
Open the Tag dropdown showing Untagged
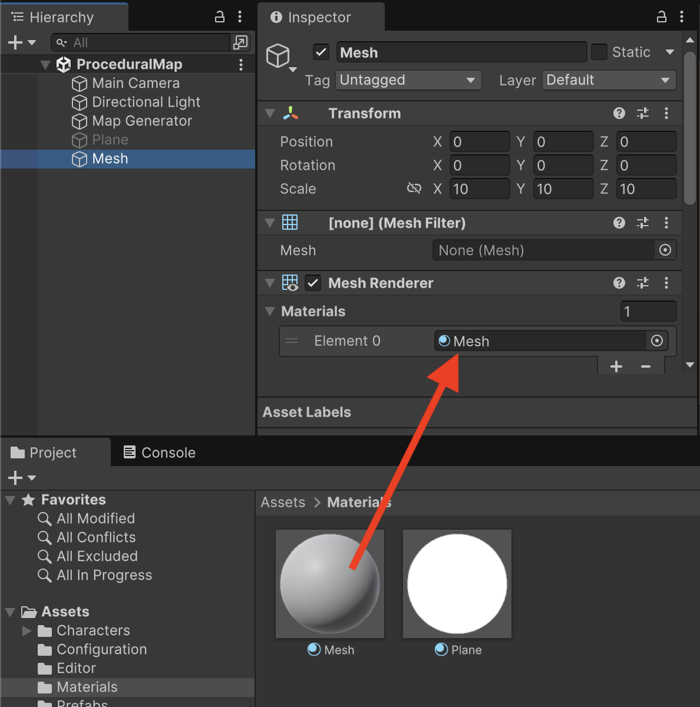[408, 80]
